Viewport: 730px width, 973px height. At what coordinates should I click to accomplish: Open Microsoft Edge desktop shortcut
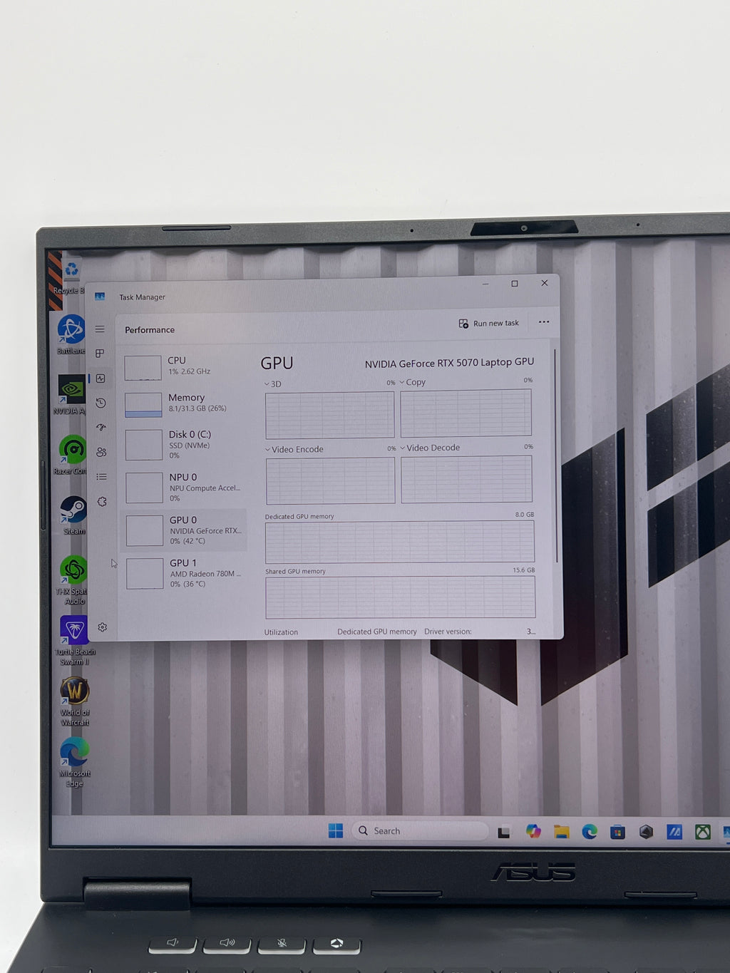pos(75,762)
